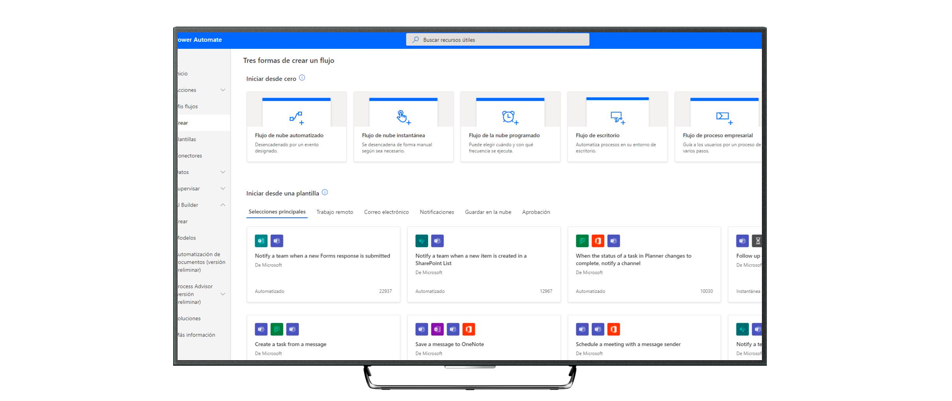Select the Flujo de proceso empresarial icon
The height and width of the screenshot is (401, 952).
click(x=724, y=118)
